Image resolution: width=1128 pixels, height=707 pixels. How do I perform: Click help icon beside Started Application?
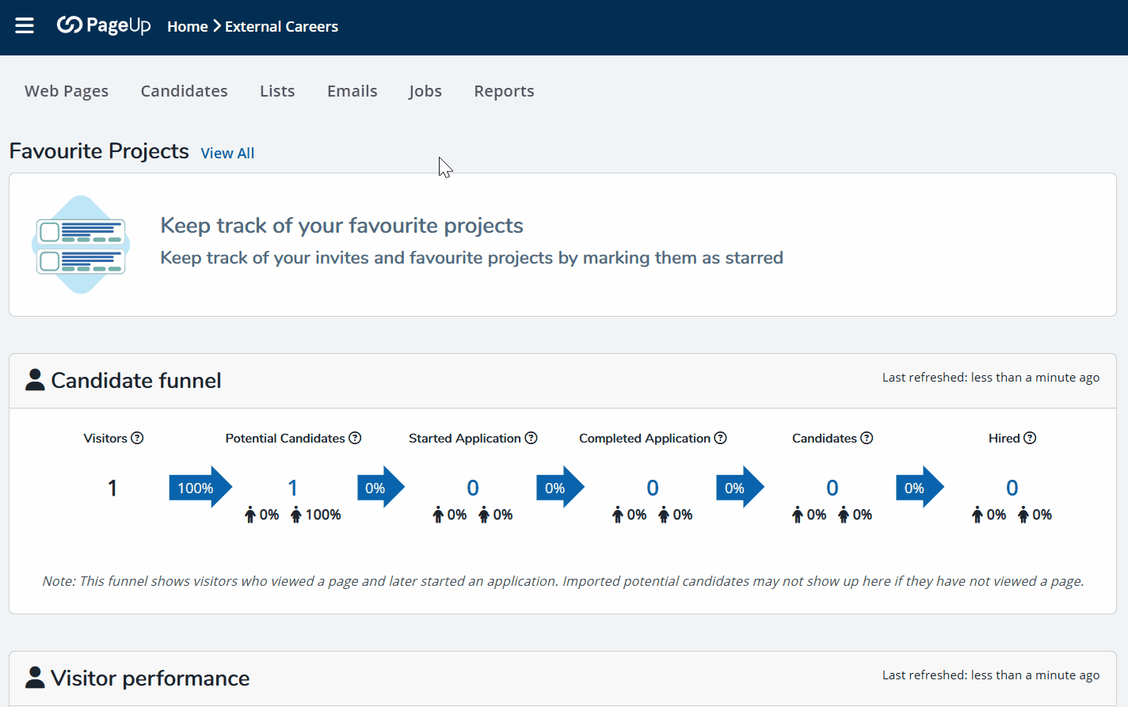coord(531,438)
